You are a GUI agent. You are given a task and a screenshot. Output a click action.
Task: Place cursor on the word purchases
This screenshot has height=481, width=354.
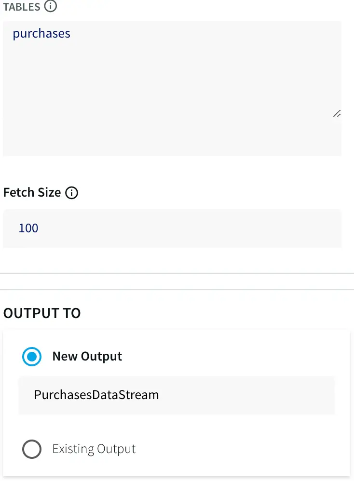41,34
